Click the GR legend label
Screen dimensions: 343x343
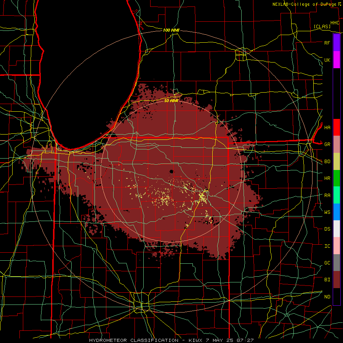point(327,144)
